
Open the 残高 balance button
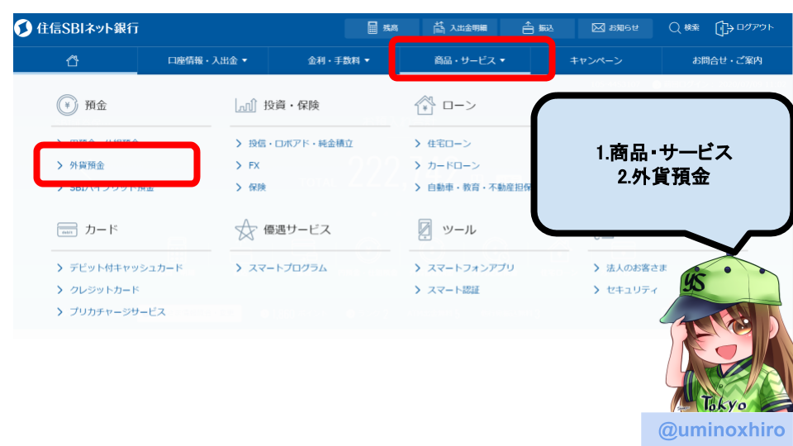tap(382, 28)
